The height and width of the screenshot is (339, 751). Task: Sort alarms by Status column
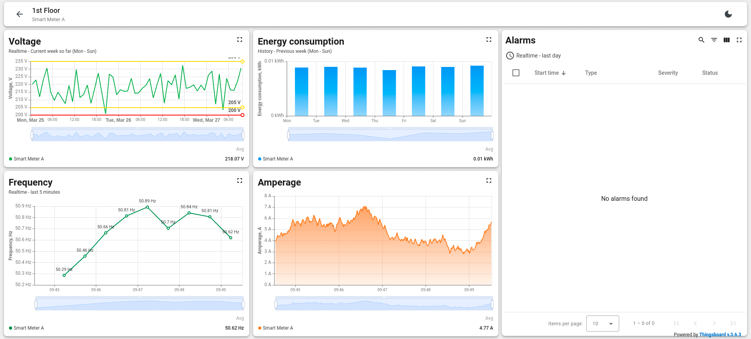point(710,73)
